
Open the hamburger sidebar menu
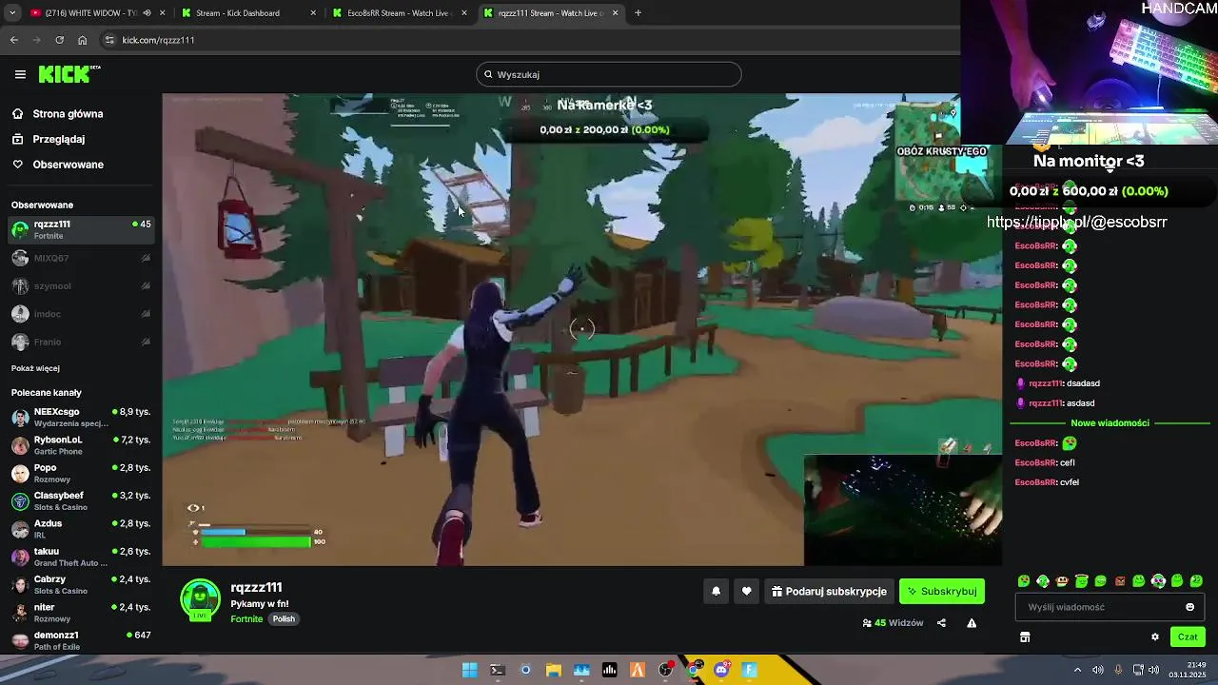point(20,74)
